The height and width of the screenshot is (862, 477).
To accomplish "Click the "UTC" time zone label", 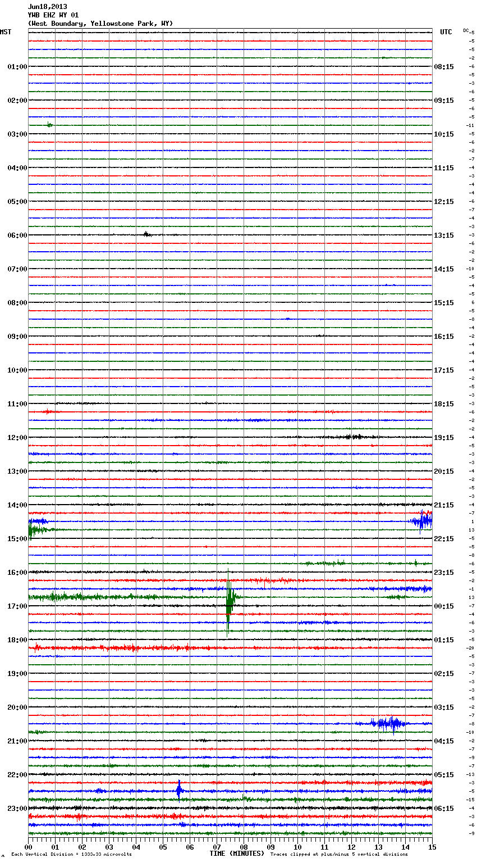I will click(x=446, y=32).
